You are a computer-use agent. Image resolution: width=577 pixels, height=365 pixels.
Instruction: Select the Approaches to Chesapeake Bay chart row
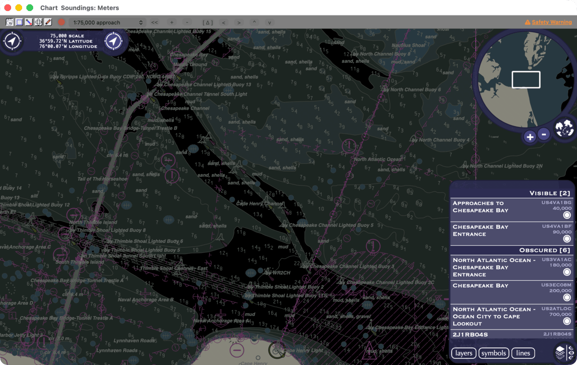[x=512, y=210]
